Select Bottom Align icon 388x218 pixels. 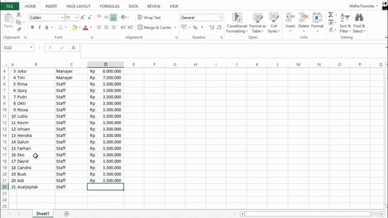(x=113, y=18)
